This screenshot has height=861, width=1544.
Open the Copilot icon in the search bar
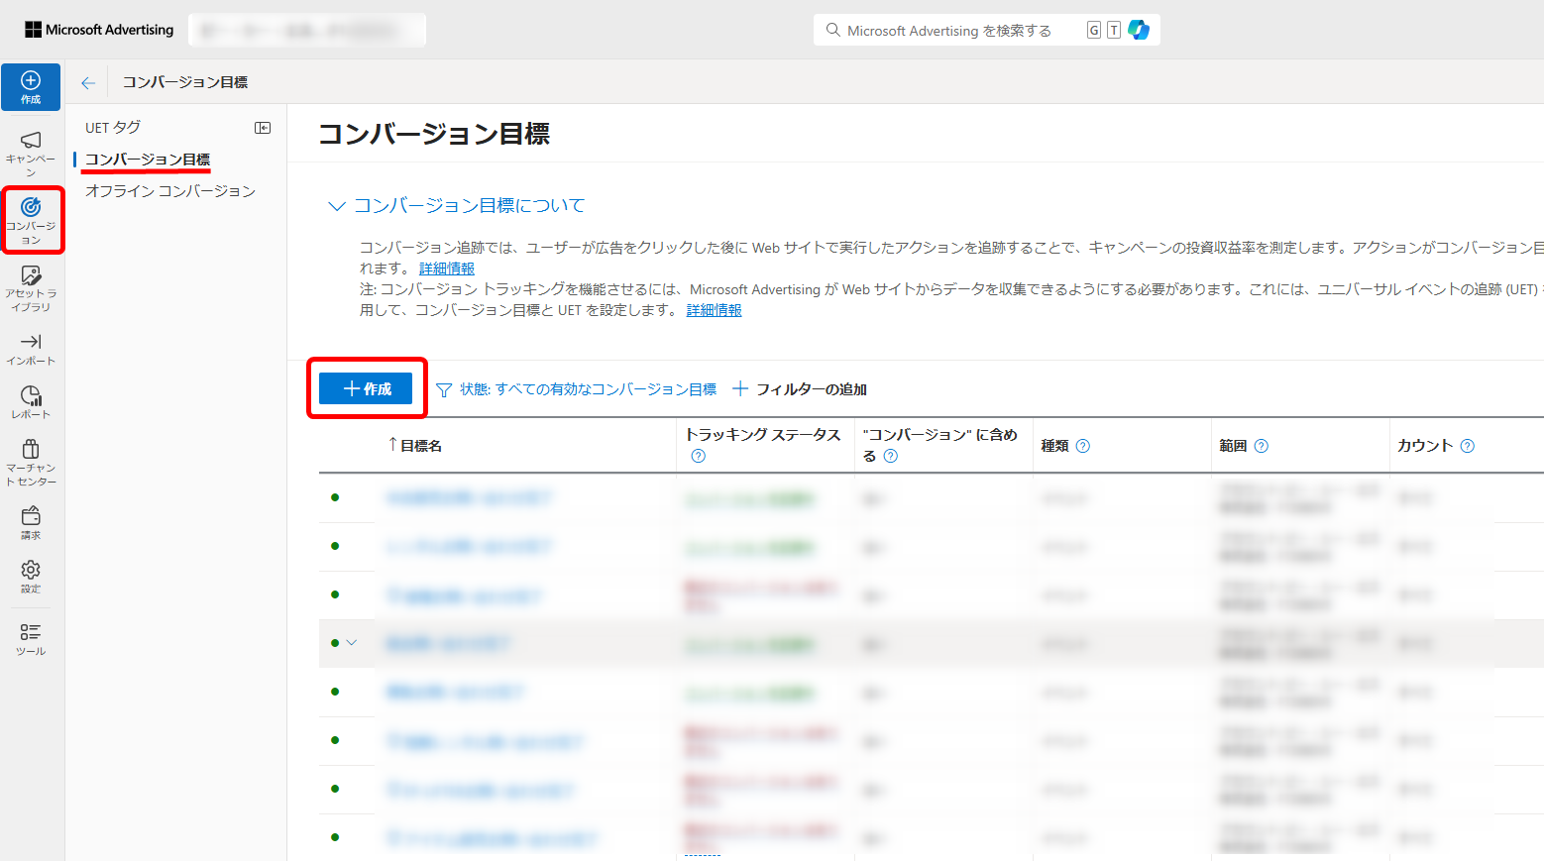click(x=1139, y=30)
